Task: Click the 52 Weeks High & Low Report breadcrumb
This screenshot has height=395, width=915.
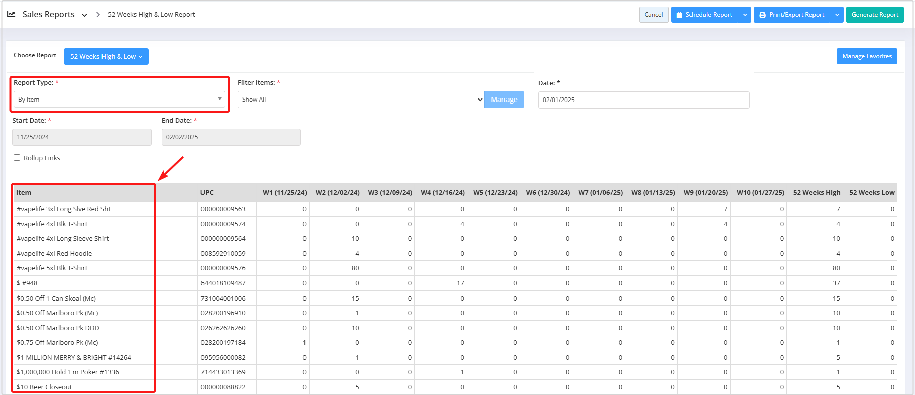Action: [x=151, y=15]
